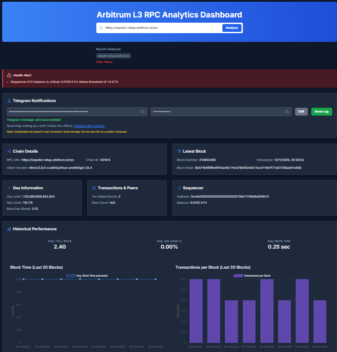The image size is (337, 352).
Task: Open the Telegram Bot Tutorial link
Action: (x=89, y=126)
